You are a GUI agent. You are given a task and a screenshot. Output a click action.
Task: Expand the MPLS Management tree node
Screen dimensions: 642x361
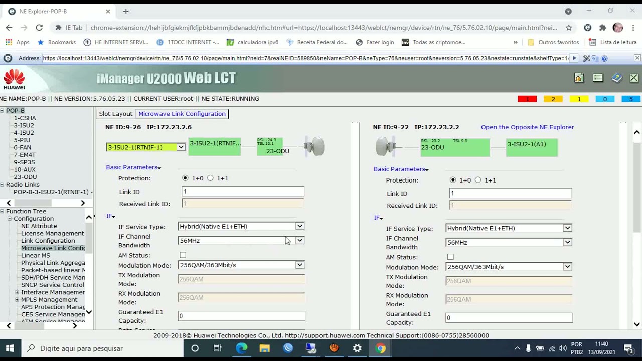click(17, 300)
